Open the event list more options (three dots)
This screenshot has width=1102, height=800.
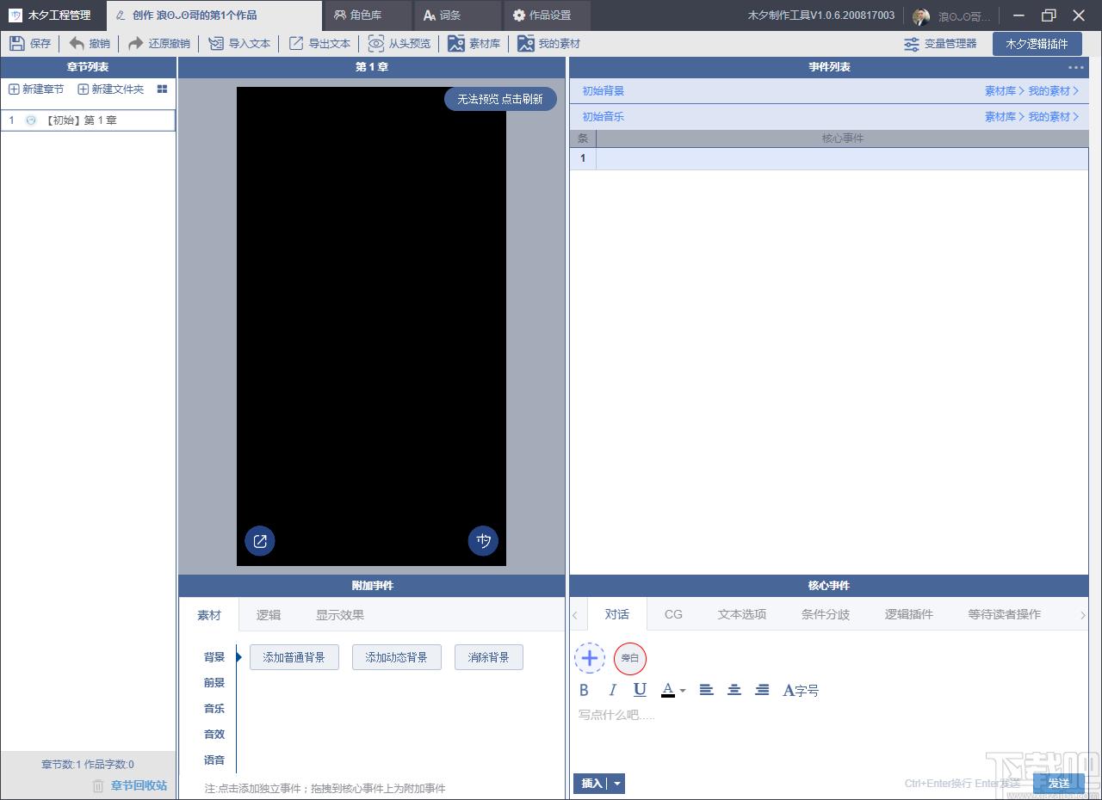coord(1076,67)
